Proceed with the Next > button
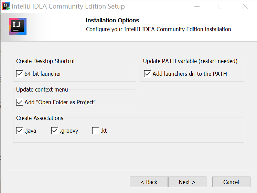Image resolution: width=257 pixels, height=193 pixels. pyautogui.click(x=187, y=182)
